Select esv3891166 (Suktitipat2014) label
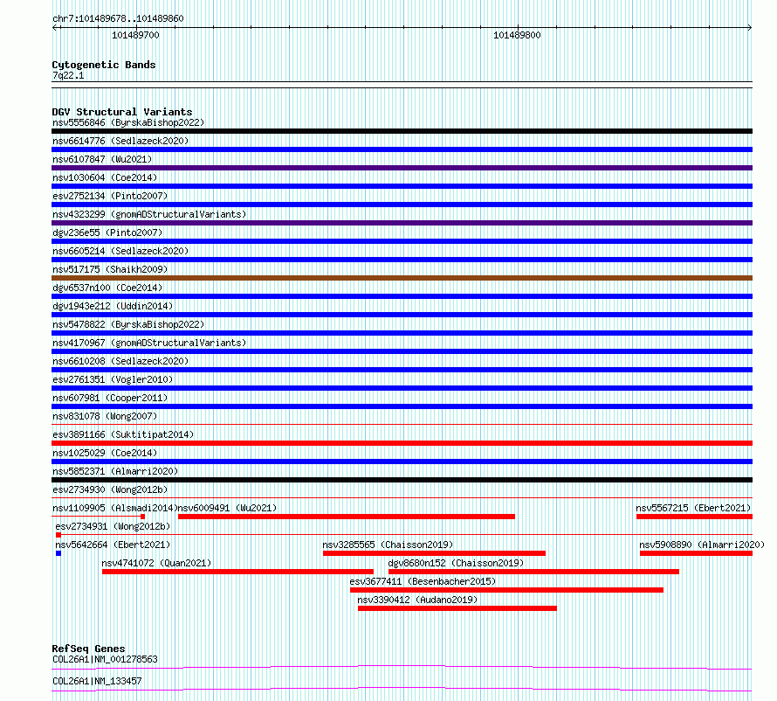This screenshot has height=701, width=777. click(x=123, y=434)
